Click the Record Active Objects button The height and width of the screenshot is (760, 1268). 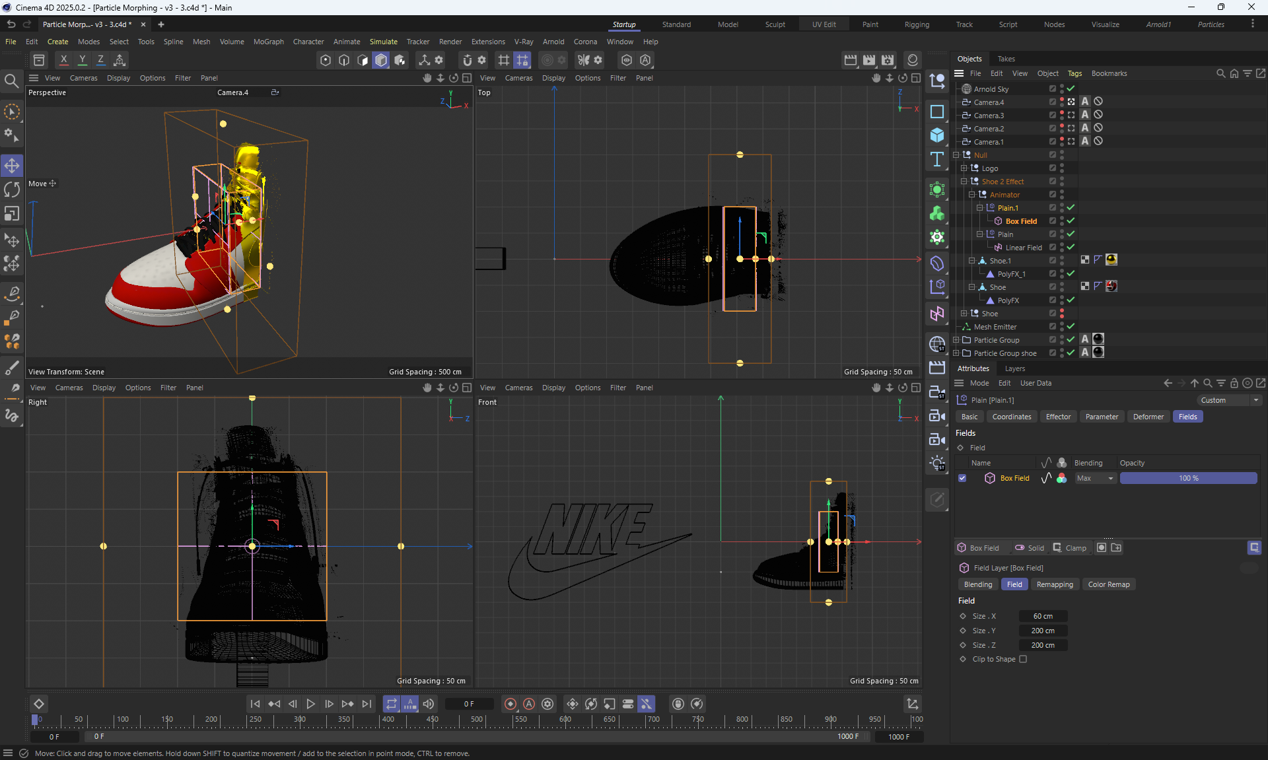(510, 704)
